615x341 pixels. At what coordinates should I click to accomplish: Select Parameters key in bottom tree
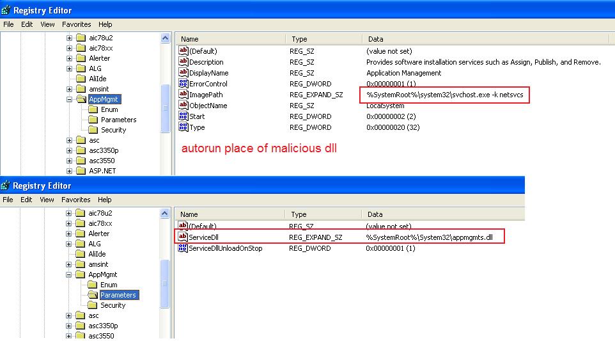click(118, 295)
